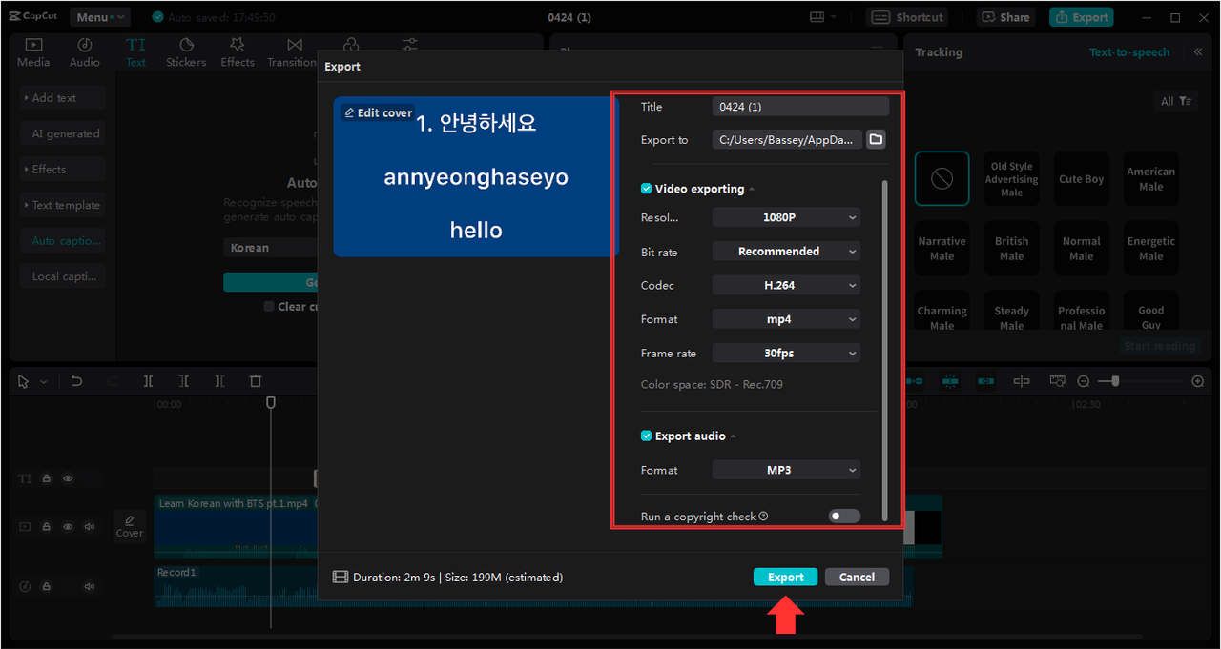1221x649 pixels.
Task: Click the Share button in title bar
Action: tap(1005, 17)
